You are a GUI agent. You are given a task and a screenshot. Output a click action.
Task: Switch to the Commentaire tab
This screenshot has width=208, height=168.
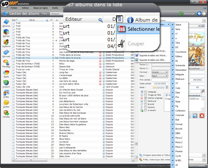tap(195, 96)
